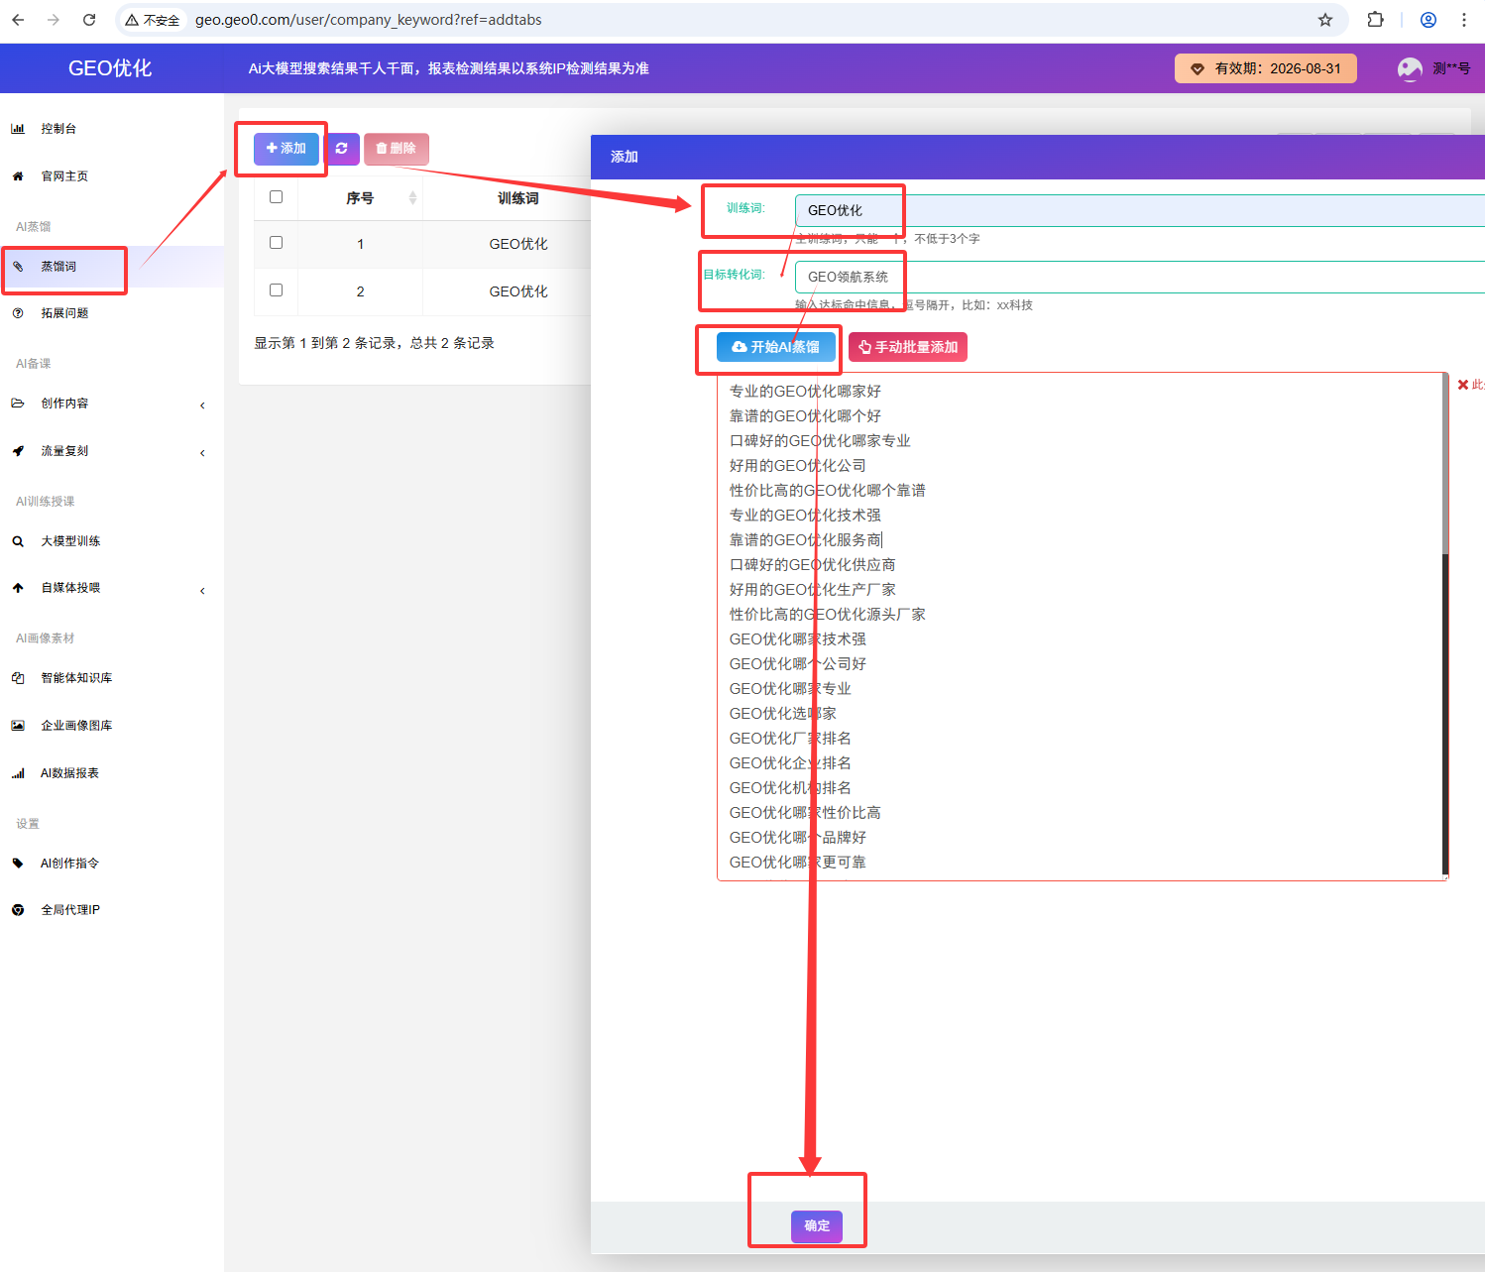Click the 开始AI蒸馏 button

click(775, 347)
